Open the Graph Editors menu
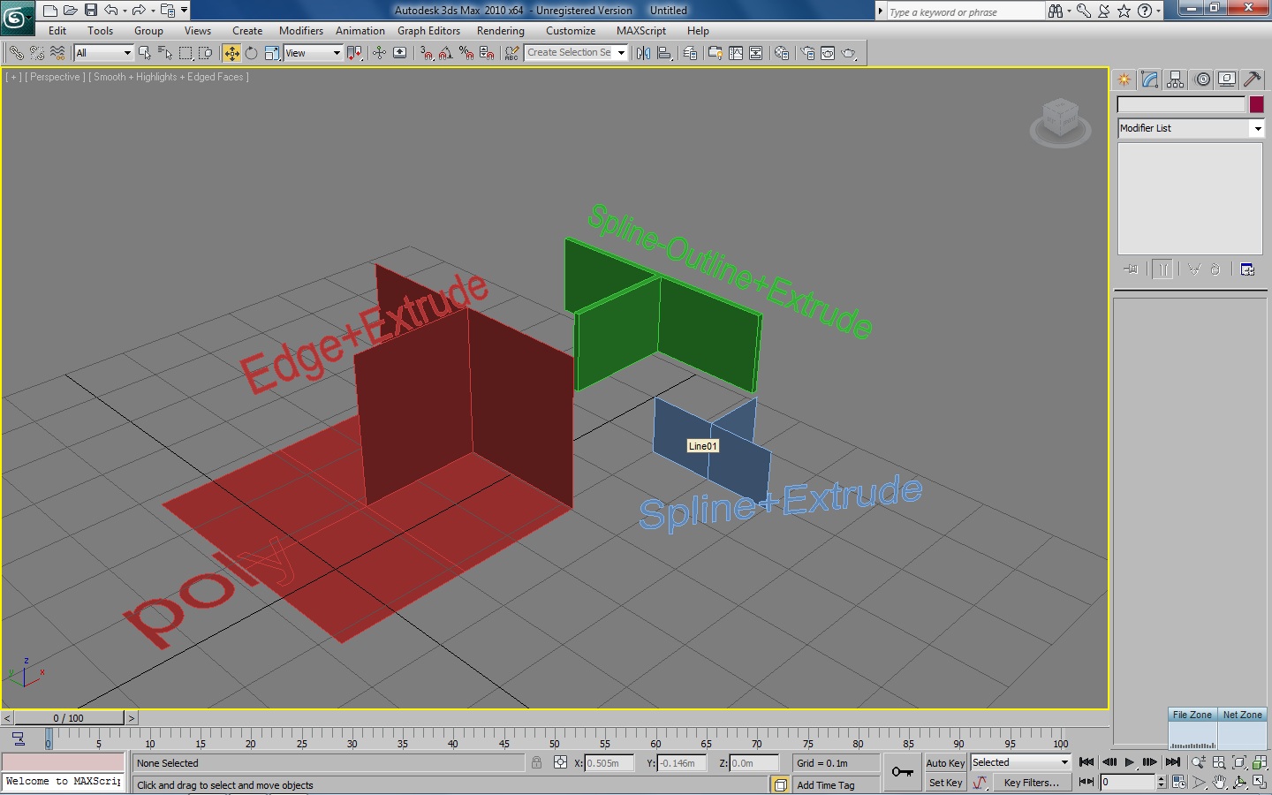Viewport: 1272px width, 795px height. (x=428, y=31)
